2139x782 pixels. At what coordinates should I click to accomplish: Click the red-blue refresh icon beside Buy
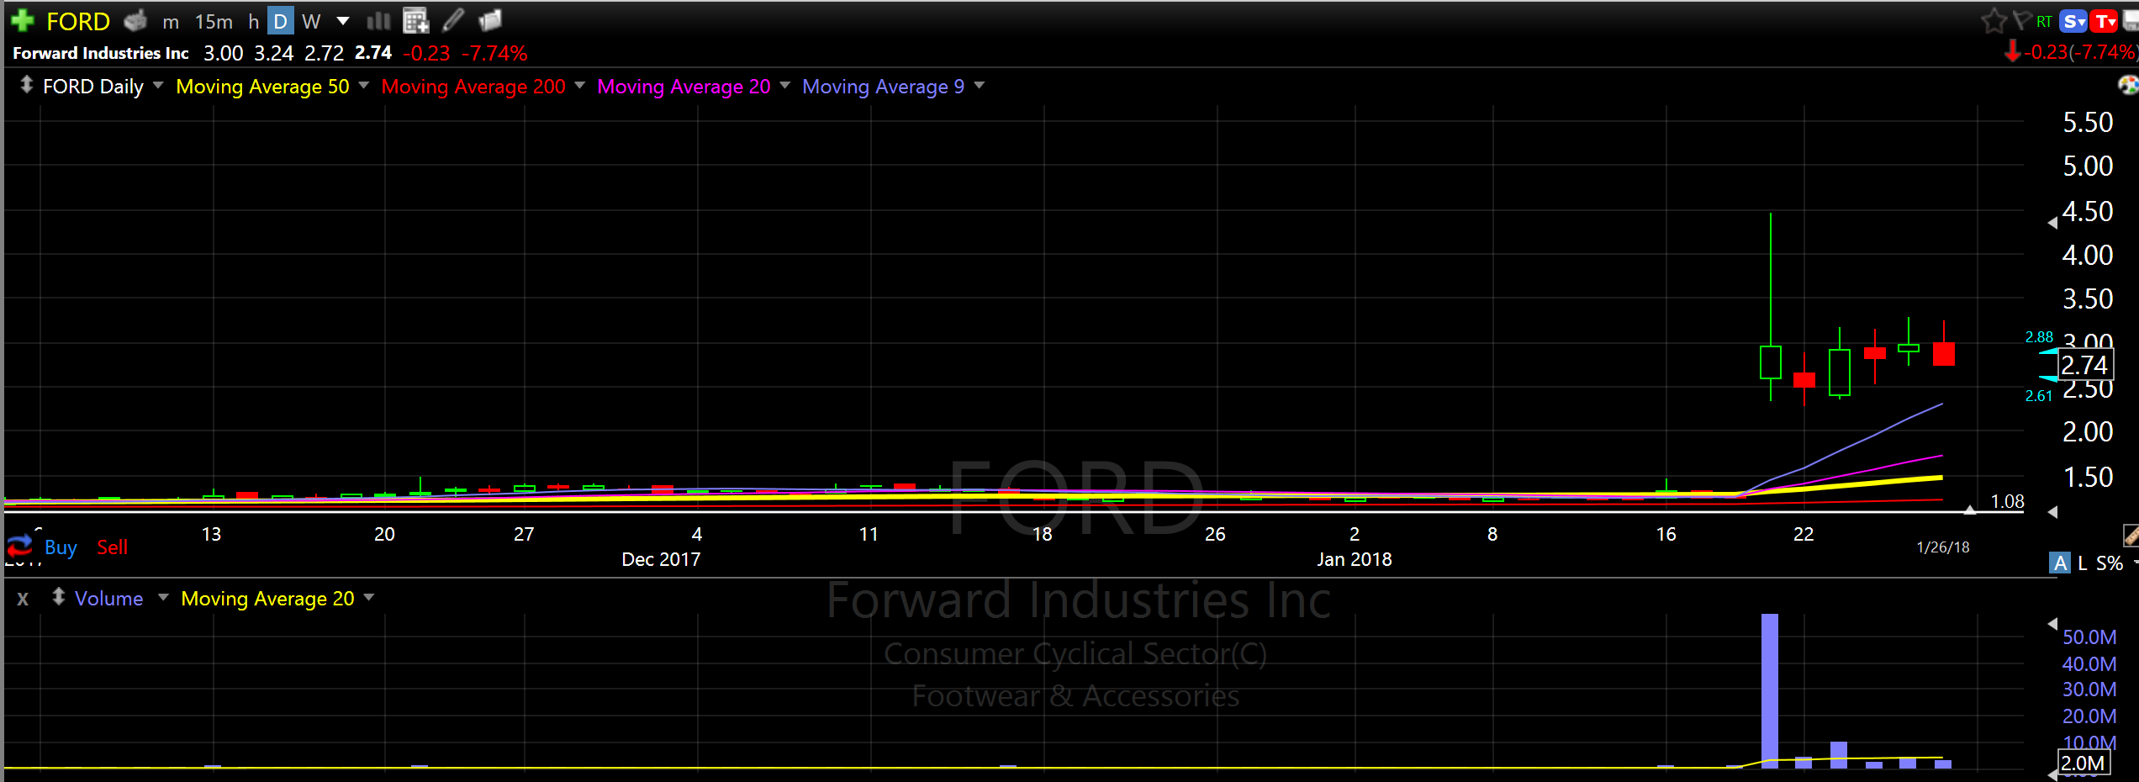point(19,547)
